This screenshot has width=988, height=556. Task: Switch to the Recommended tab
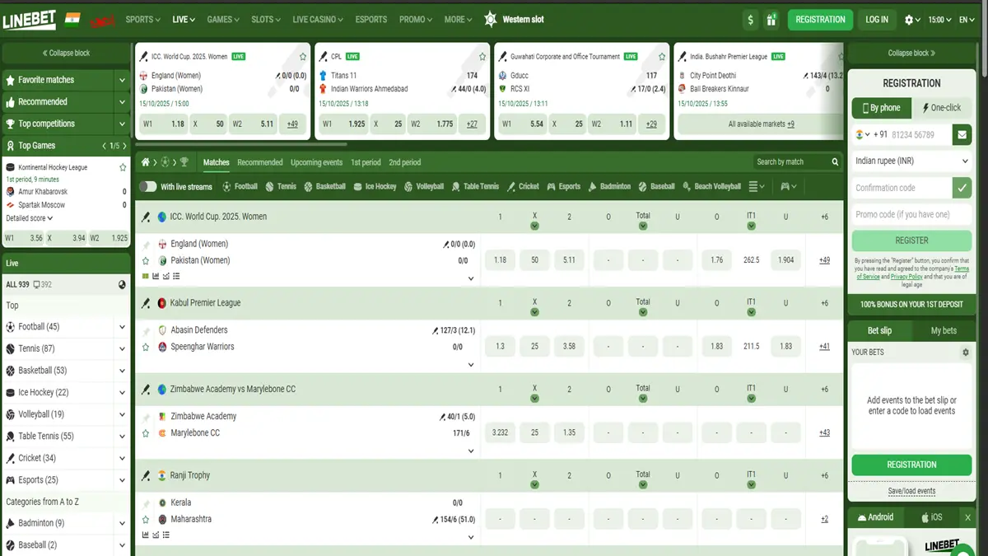(x=259, y=162)
